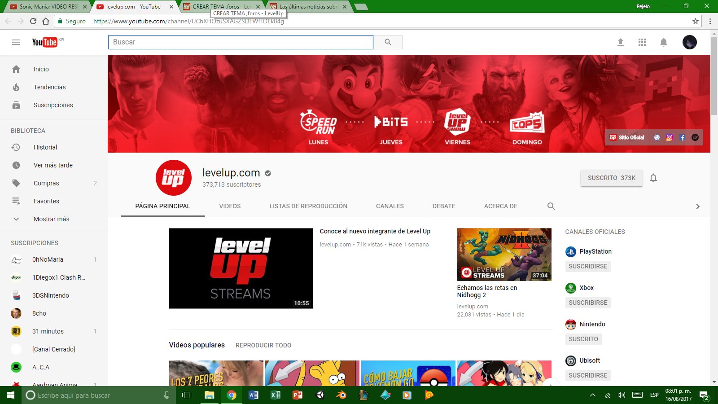
Task: Open [Canal Cerrado] subscription
Action: pyautogui.click(x=54, y=349)
